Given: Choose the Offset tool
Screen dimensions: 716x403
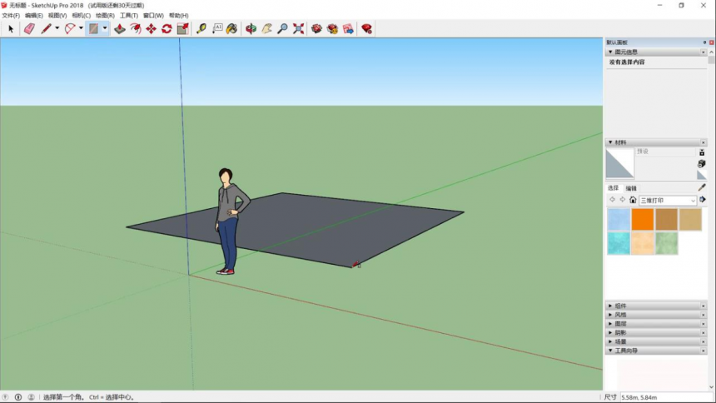Looking at the screenshot, I should (136, 29).
